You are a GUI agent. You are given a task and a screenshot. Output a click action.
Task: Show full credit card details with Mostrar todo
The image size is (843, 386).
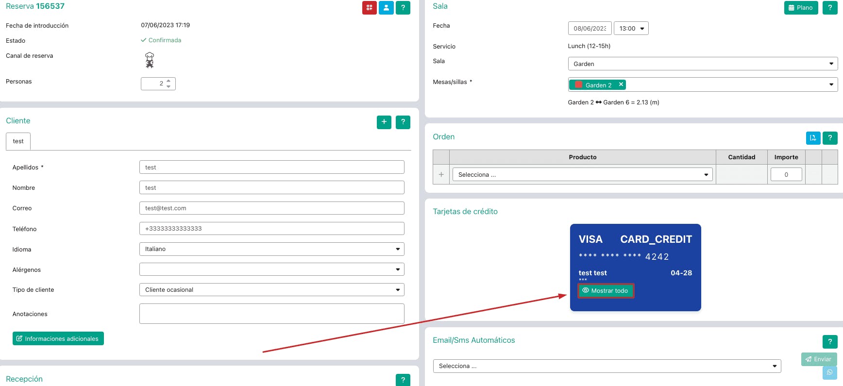point(606,290)
